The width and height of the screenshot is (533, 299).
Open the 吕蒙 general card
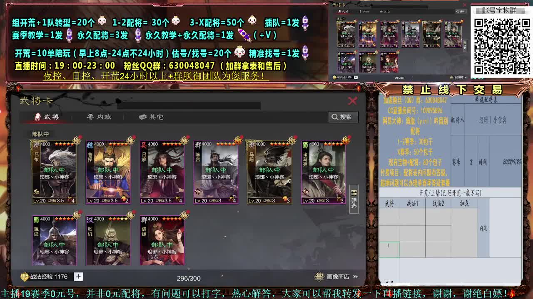click(x=162, y=172)
